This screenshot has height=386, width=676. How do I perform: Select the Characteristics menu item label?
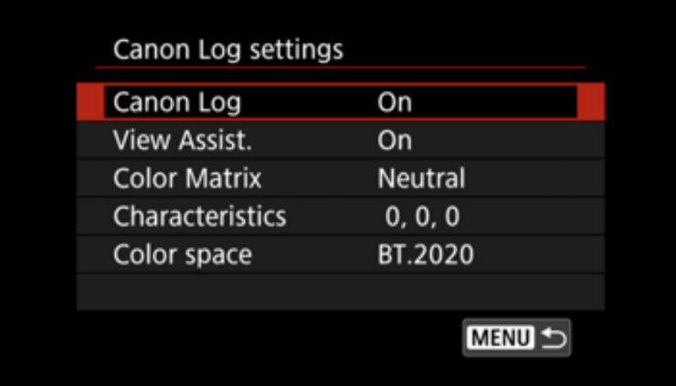coord(199,216)
